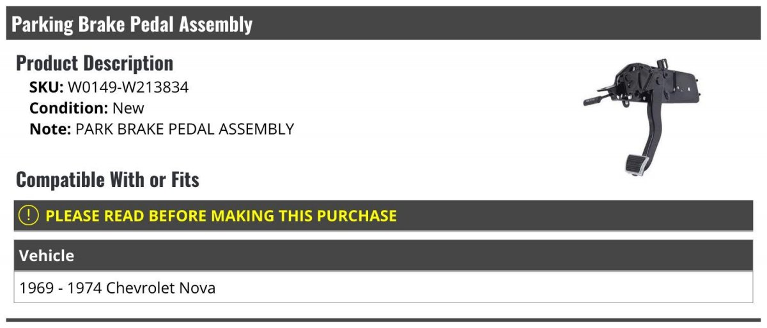
Task: Select the 1969 - 1974 Chevrolet Nova row
Action: [383, 288]
